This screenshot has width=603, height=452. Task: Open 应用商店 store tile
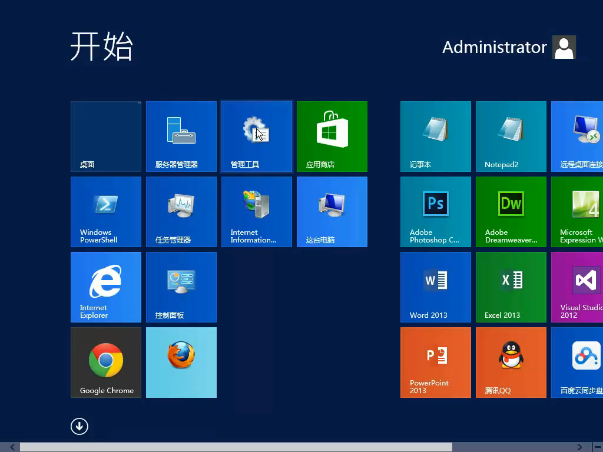[x=332, y=136]
